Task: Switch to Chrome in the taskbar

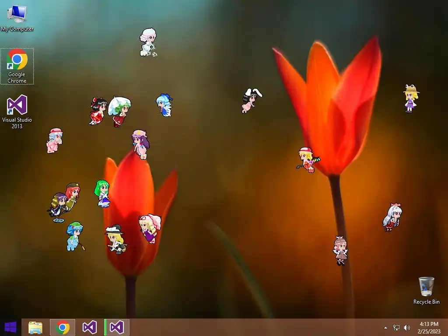Action: [63, 327]
